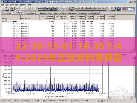Click the Paste clipboard icon
This screenshot has height=103, width=137.
tap(31, 9)
